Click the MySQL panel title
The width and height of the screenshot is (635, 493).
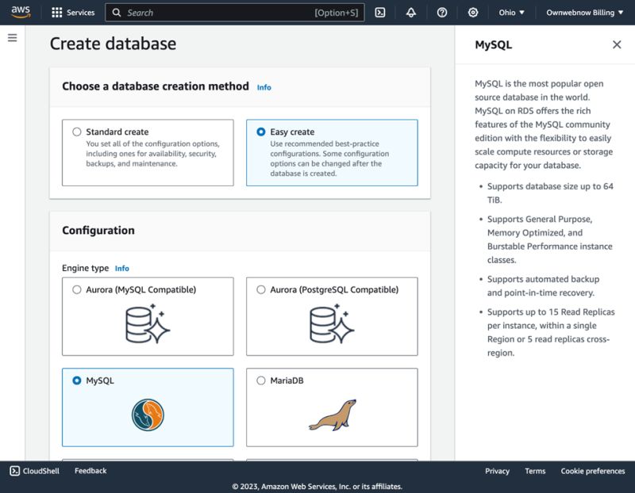click(493, 45)
